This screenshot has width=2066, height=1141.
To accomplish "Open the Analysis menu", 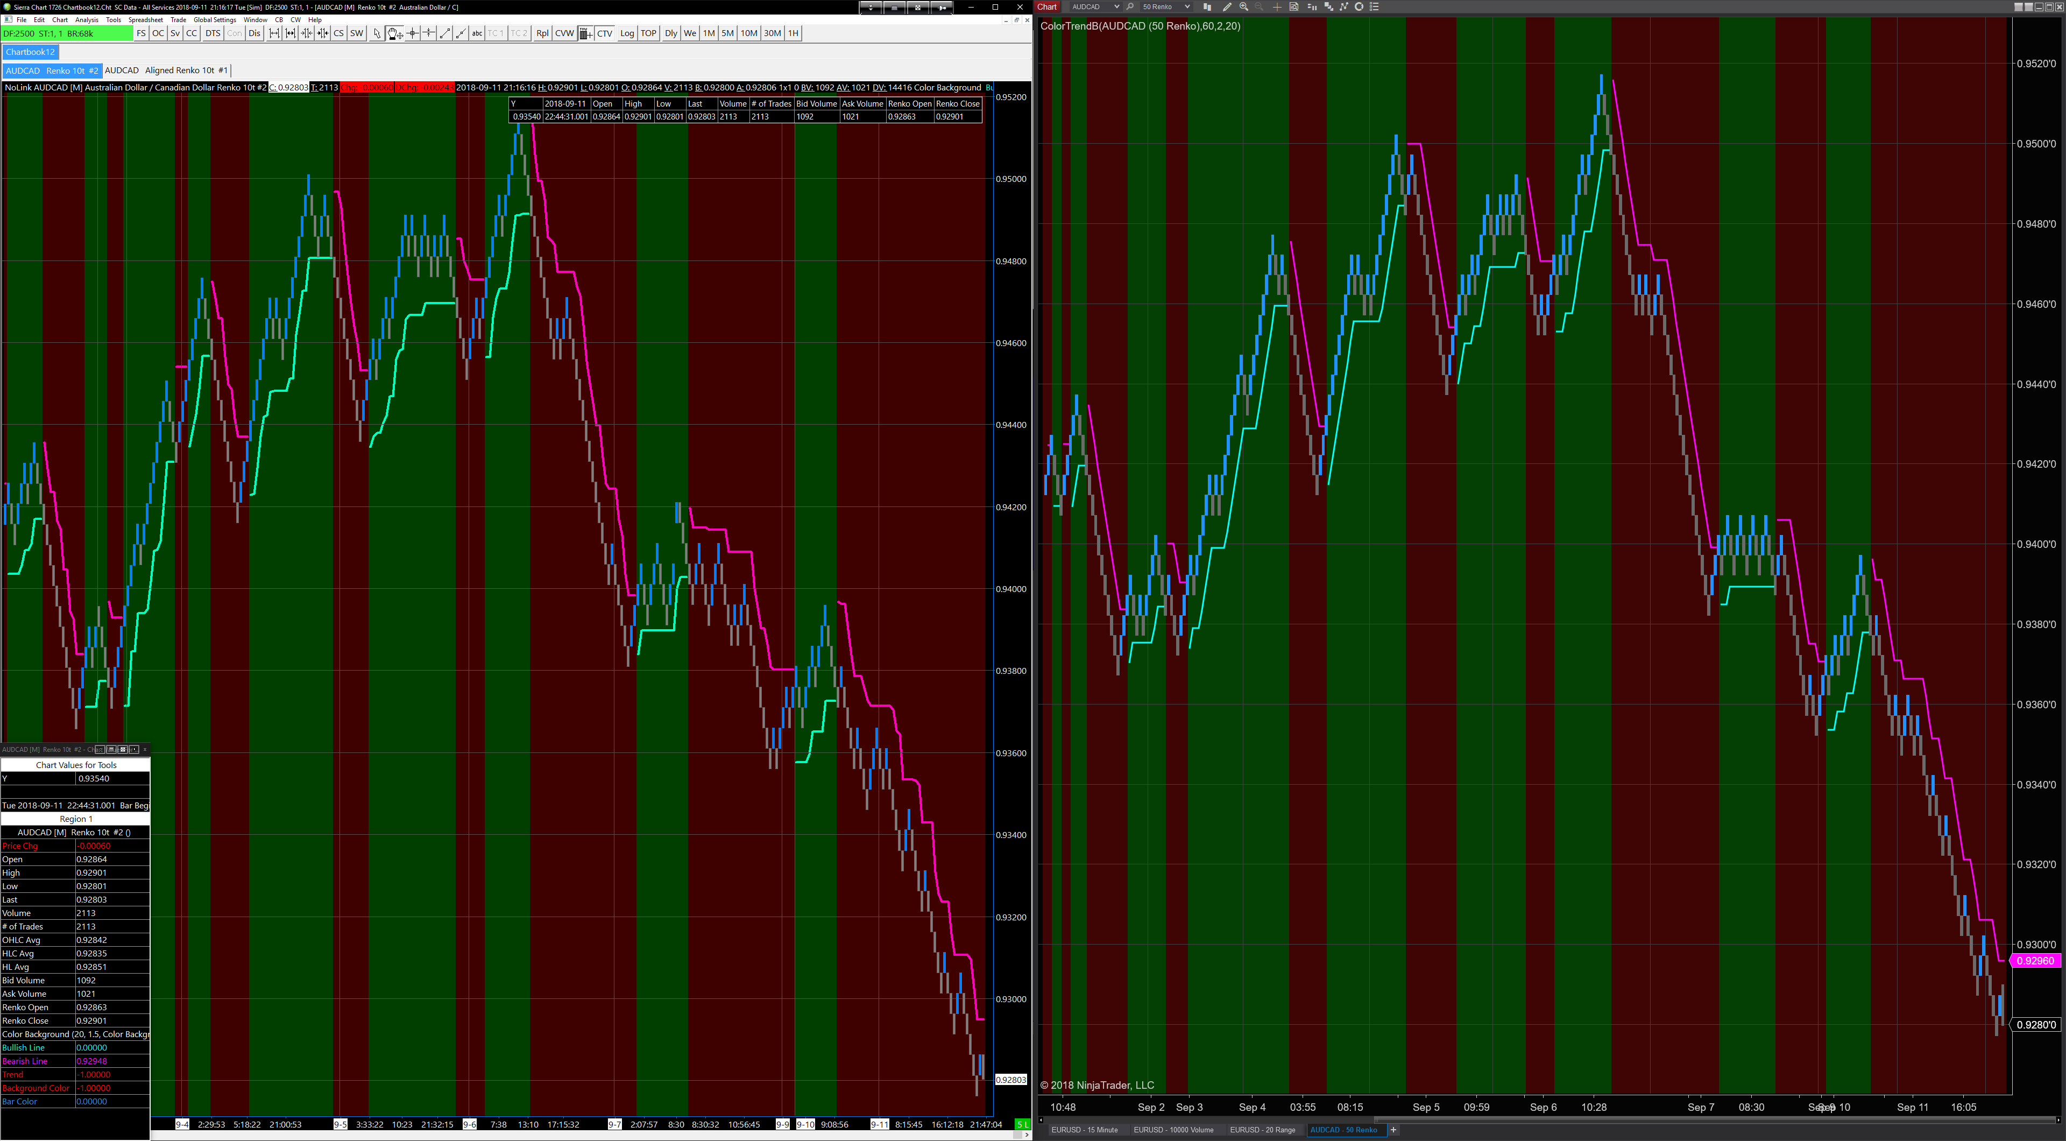I will 87,20.
